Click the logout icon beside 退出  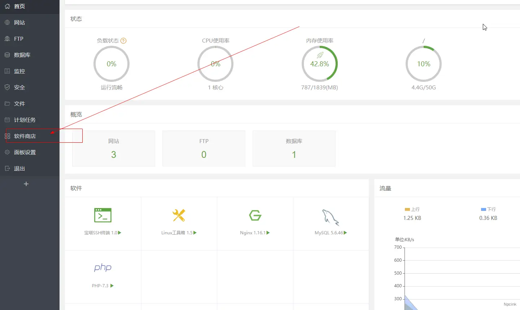(7, 168)
